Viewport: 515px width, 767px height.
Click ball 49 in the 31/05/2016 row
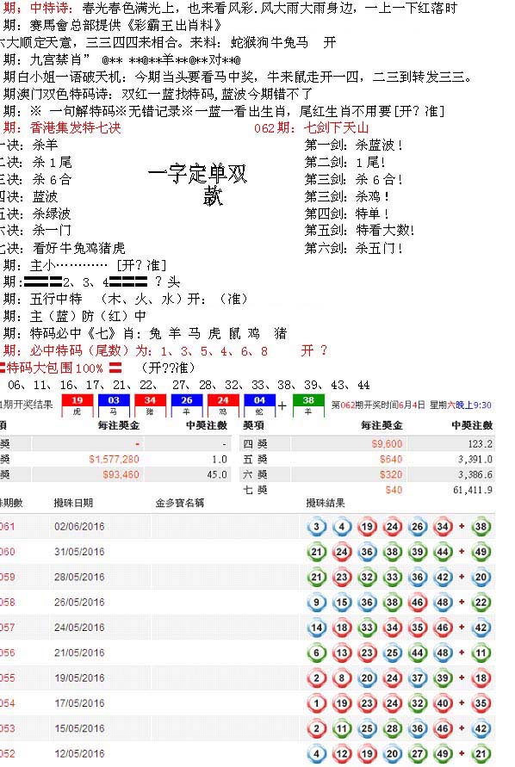(481, 552)
